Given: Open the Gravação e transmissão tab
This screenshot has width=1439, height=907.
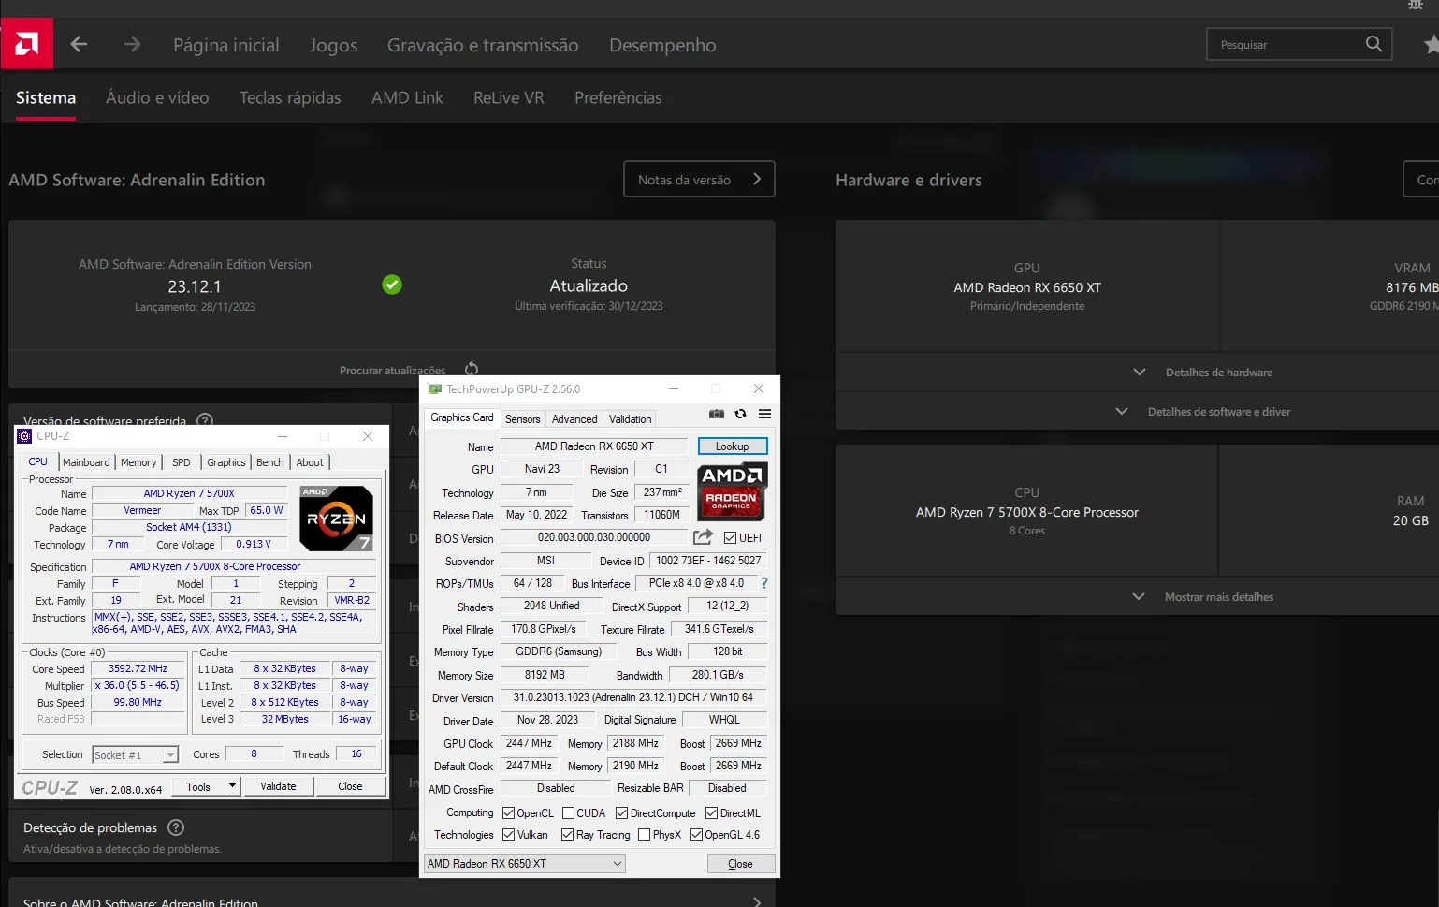Looking at the screenshot, I should click(483, 45).
